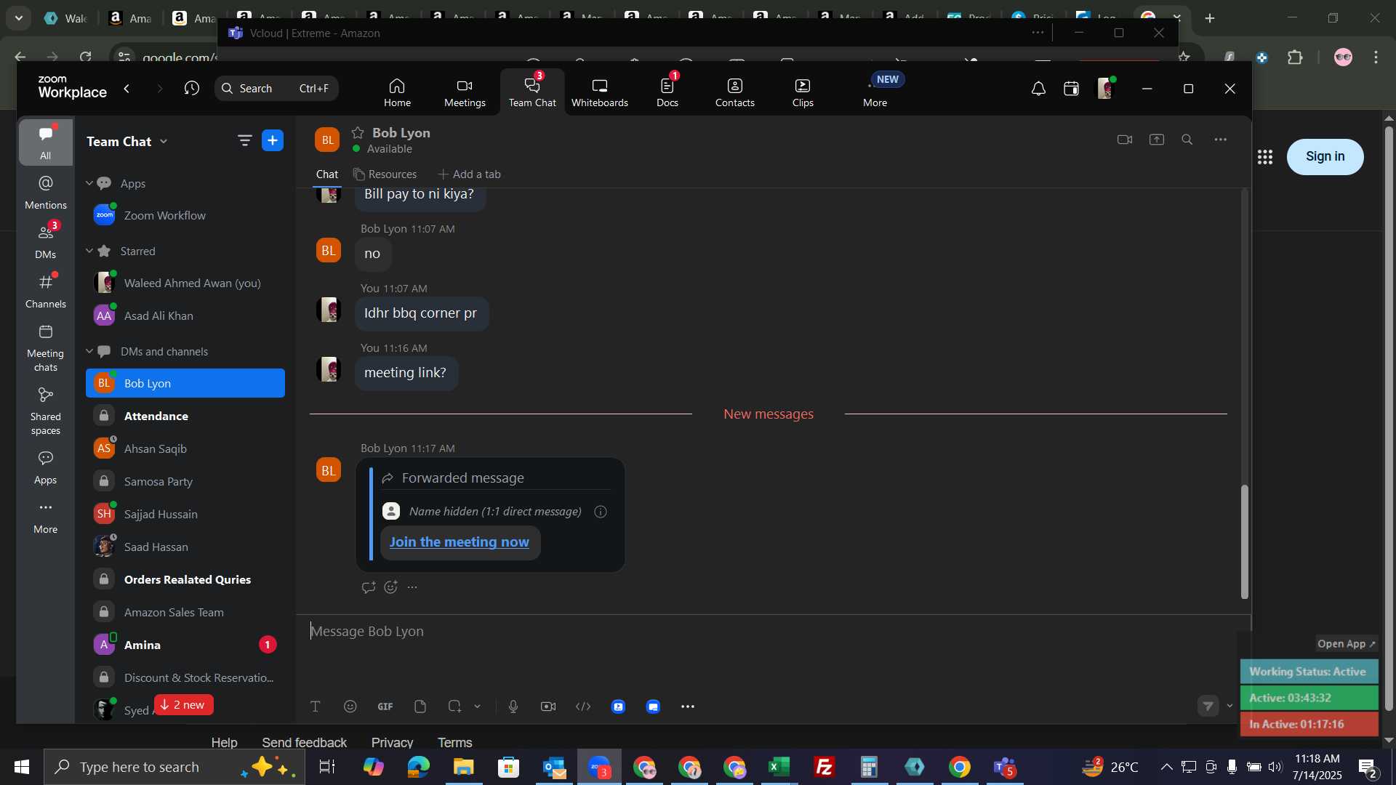Viewport: 1396px width, 785px height.
Task: Click the 2 new messages indicator
Action: click(184, 705)
